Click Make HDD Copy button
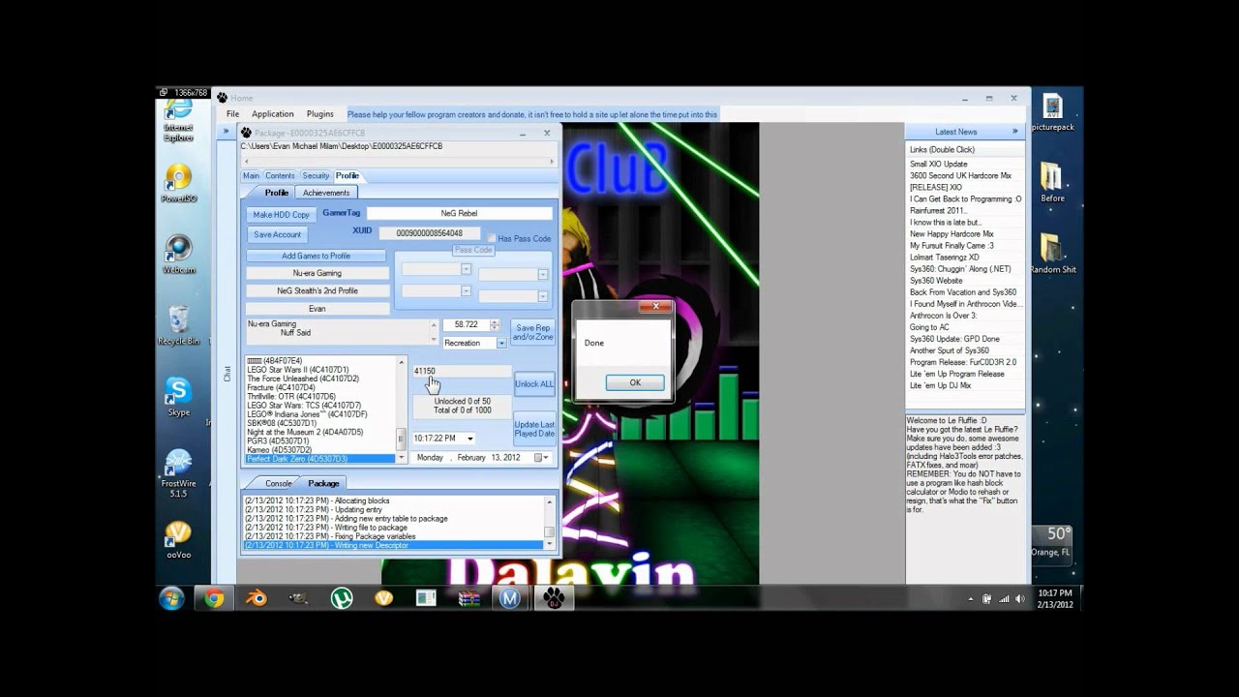The height and width of the screenshot is (697, 1239). (282, 215)
